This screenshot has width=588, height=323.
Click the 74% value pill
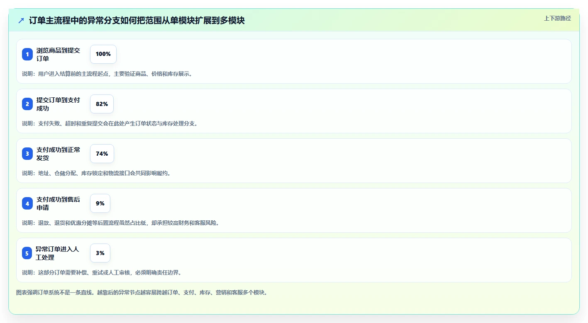[102, 154]
